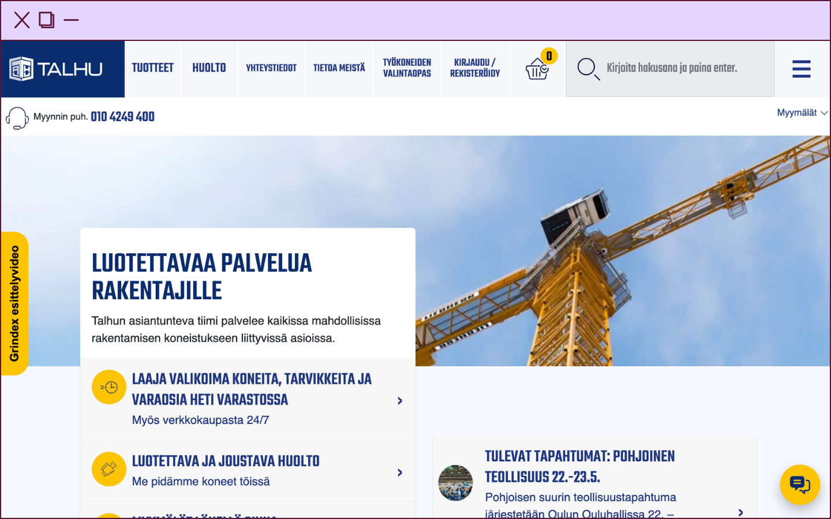The height and width of the screenshot is (519, 831).
Task: Open Tietoa meistä page
Action: point(339,68)
